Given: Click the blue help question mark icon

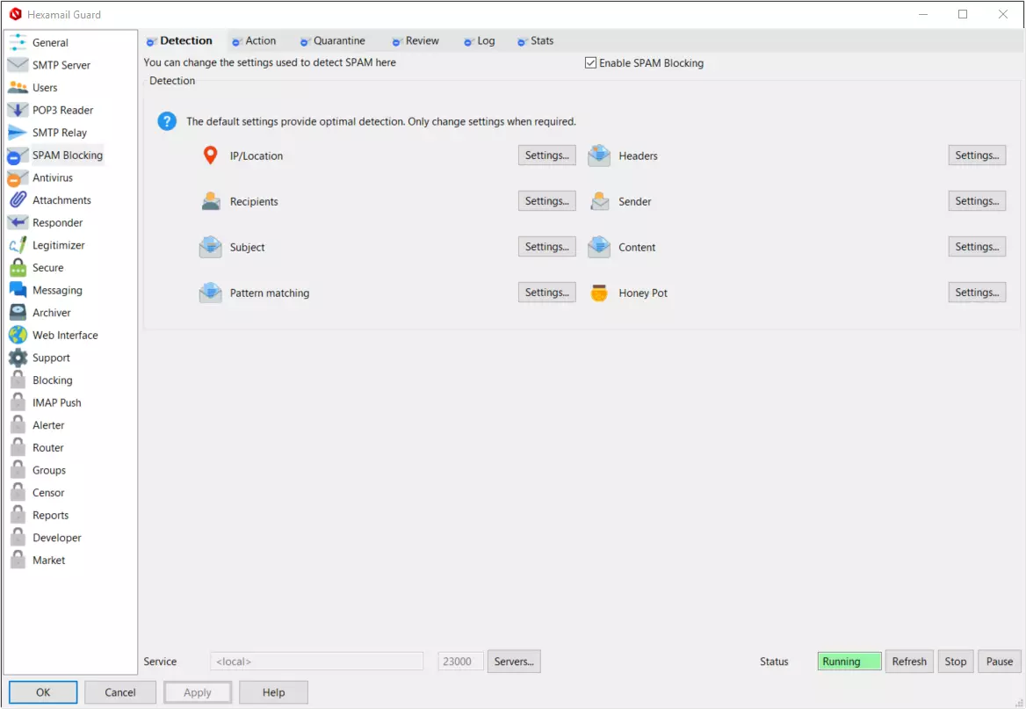Looking at the screenshot, I should coord(167,121).
